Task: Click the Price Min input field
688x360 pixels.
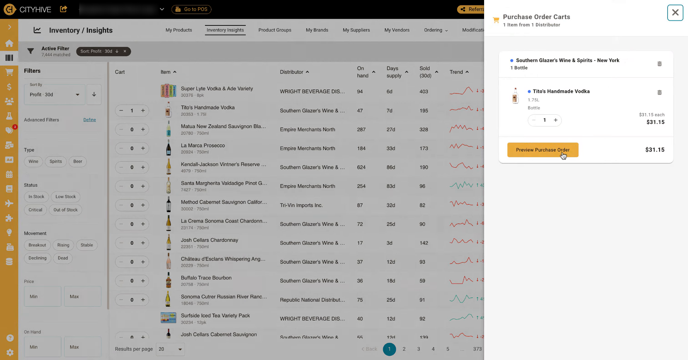Action: pos(43,297)
